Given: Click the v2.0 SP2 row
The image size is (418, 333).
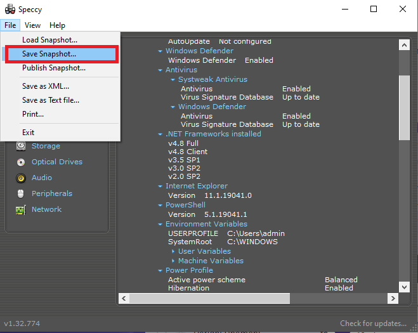Looking at the screenshot, I should point(184,176).
